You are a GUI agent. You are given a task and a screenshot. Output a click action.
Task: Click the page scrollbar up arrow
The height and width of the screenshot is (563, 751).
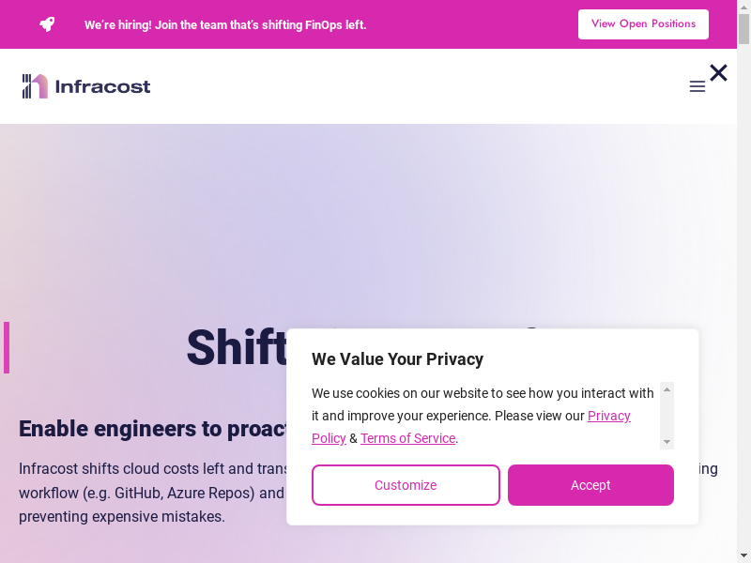click(744, 7)
